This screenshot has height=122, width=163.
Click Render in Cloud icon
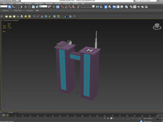143,7
